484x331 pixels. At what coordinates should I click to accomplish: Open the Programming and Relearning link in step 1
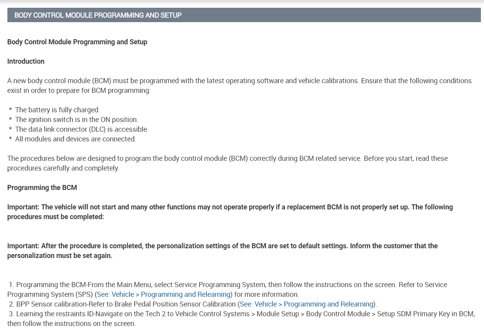pos(163,294)
